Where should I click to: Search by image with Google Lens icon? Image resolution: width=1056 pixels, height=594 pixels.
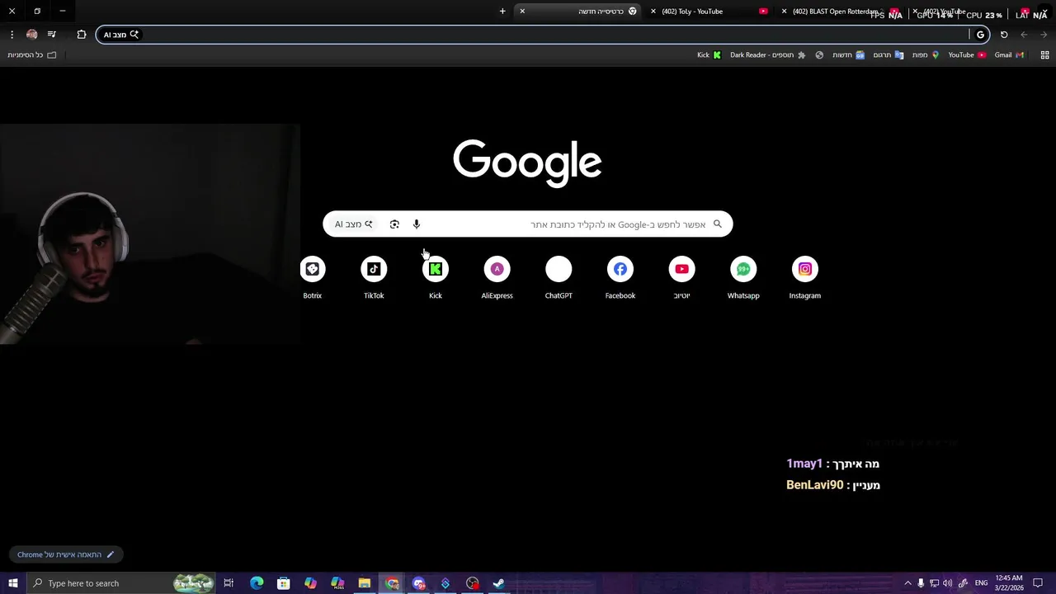[x=394, y=224]
